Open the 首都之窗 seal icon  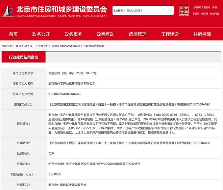pyautogui.click(x=184, y=11)
